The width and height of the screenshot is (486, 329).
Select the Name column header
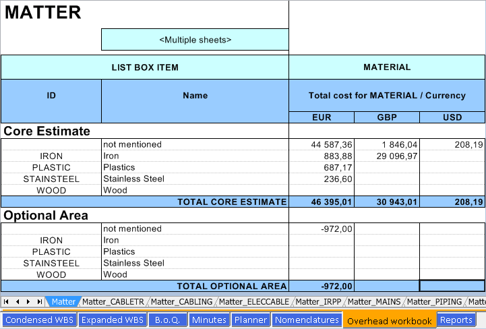click(x=195, y=101)
